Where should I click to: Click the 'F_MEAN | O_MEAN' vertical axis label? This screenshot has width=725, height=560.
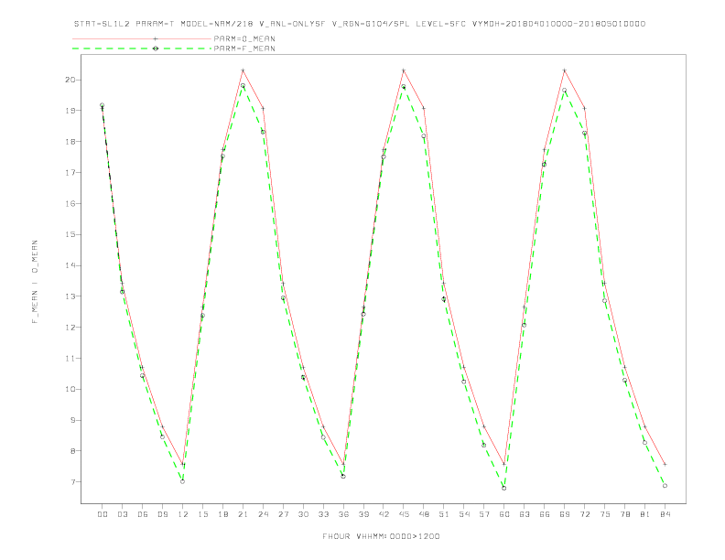pos(35,282)
